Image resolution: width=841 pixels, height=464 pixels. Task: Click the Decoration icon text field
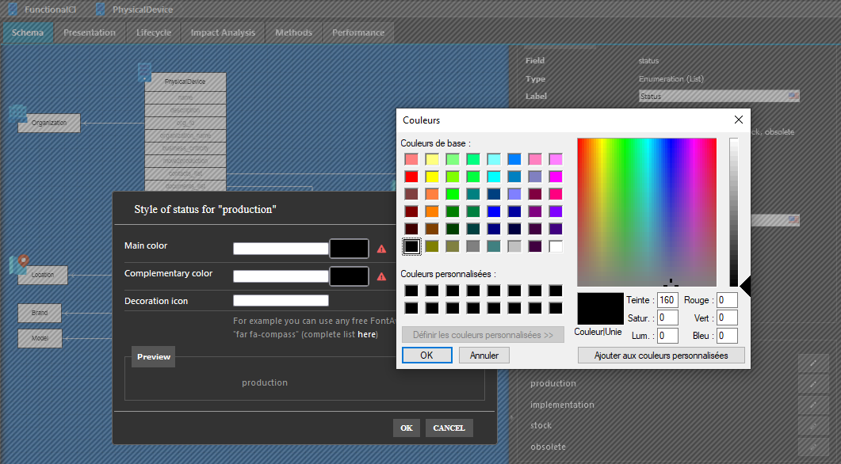pyautogui.click(x=281, y=301)
